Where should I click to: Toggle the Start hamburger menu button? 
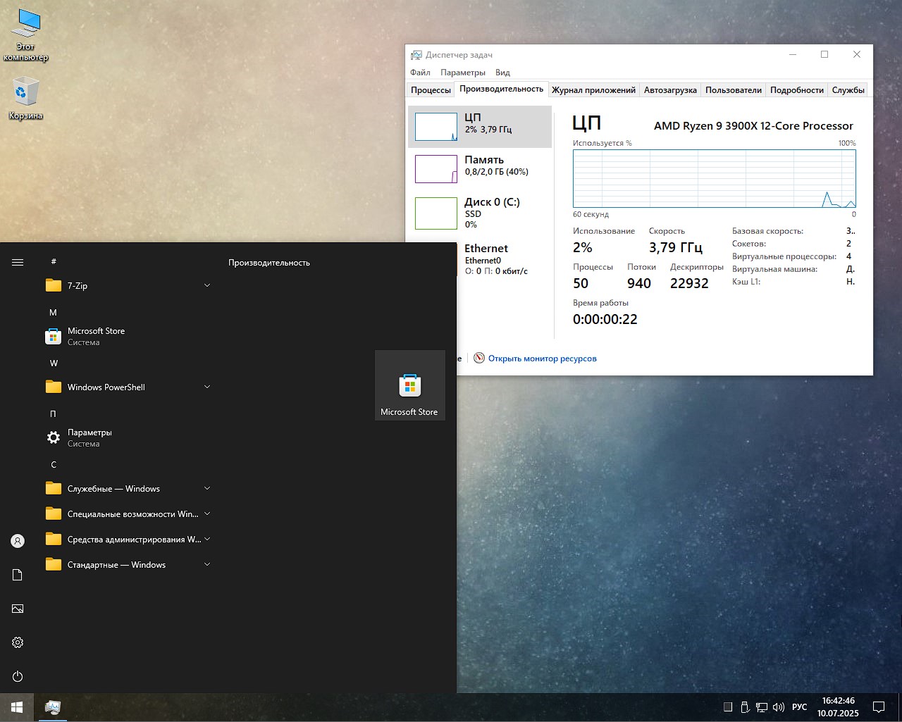pyautogui.click(x=18, y=262)
